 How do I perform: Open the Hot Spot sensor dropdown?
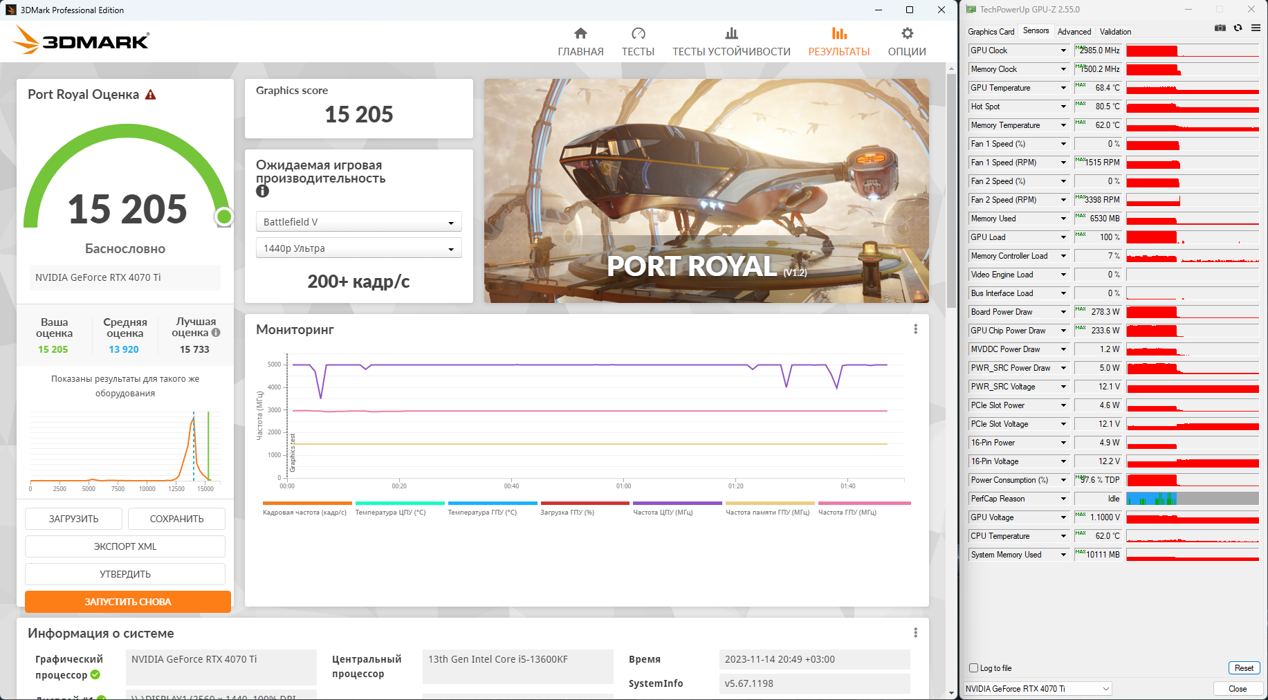tap(1063, 107)
